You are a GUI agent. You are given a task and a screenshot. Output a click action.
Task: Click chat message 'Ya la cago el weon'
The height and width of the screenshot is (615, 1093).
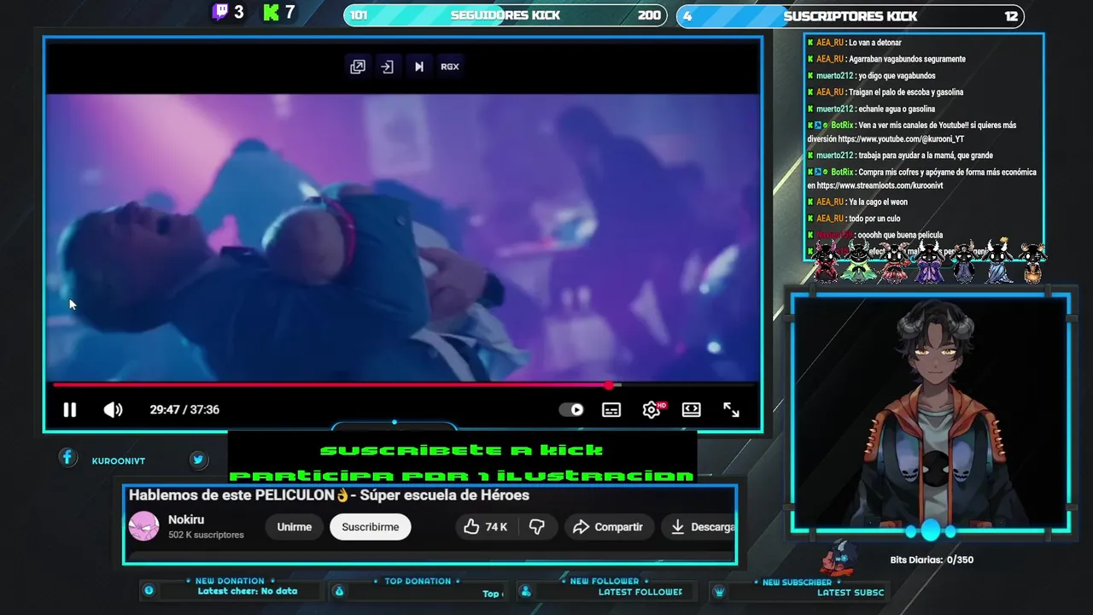pyautogui.click(x=878, y=202)
